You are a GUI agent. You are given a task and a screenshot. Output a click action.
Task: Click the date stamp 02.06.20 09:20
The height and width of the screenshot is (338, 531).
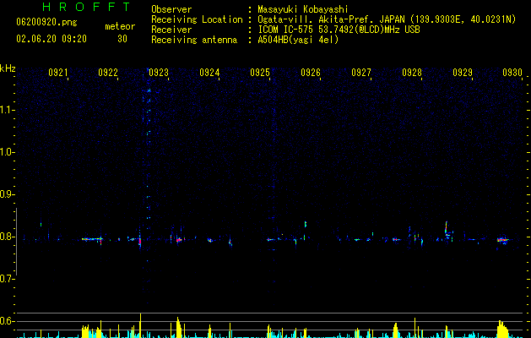click(x=51, y=39)
